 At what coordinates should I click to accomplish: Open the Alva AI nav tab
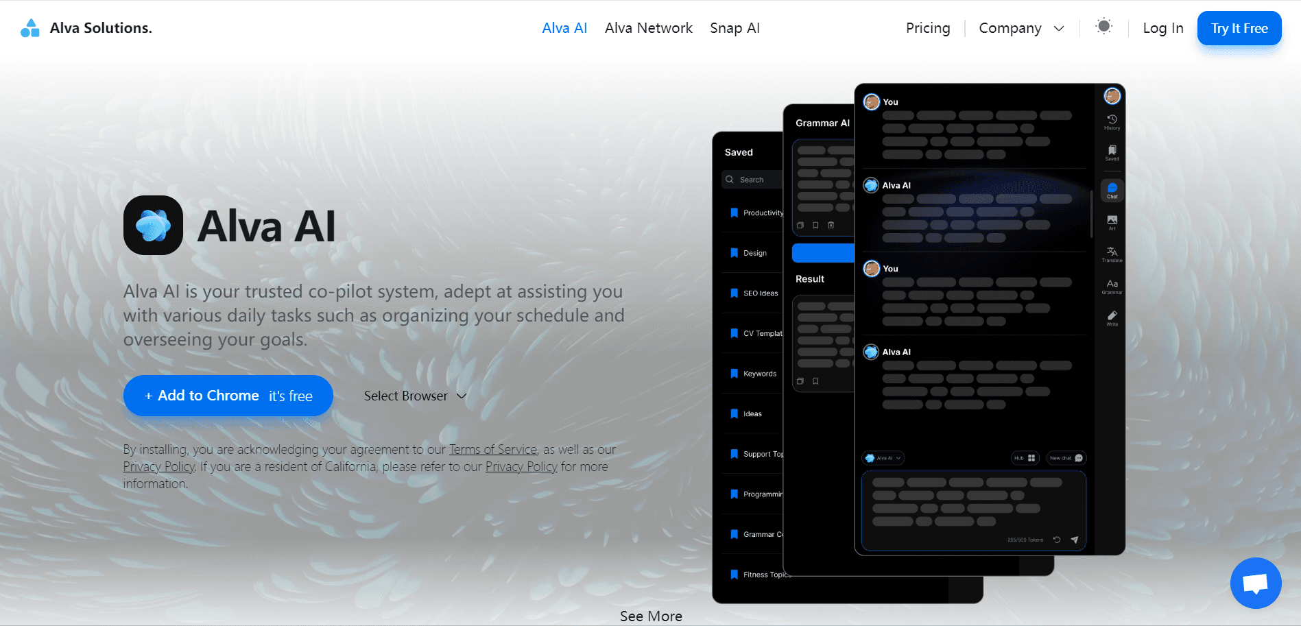[x=564, y=28]
